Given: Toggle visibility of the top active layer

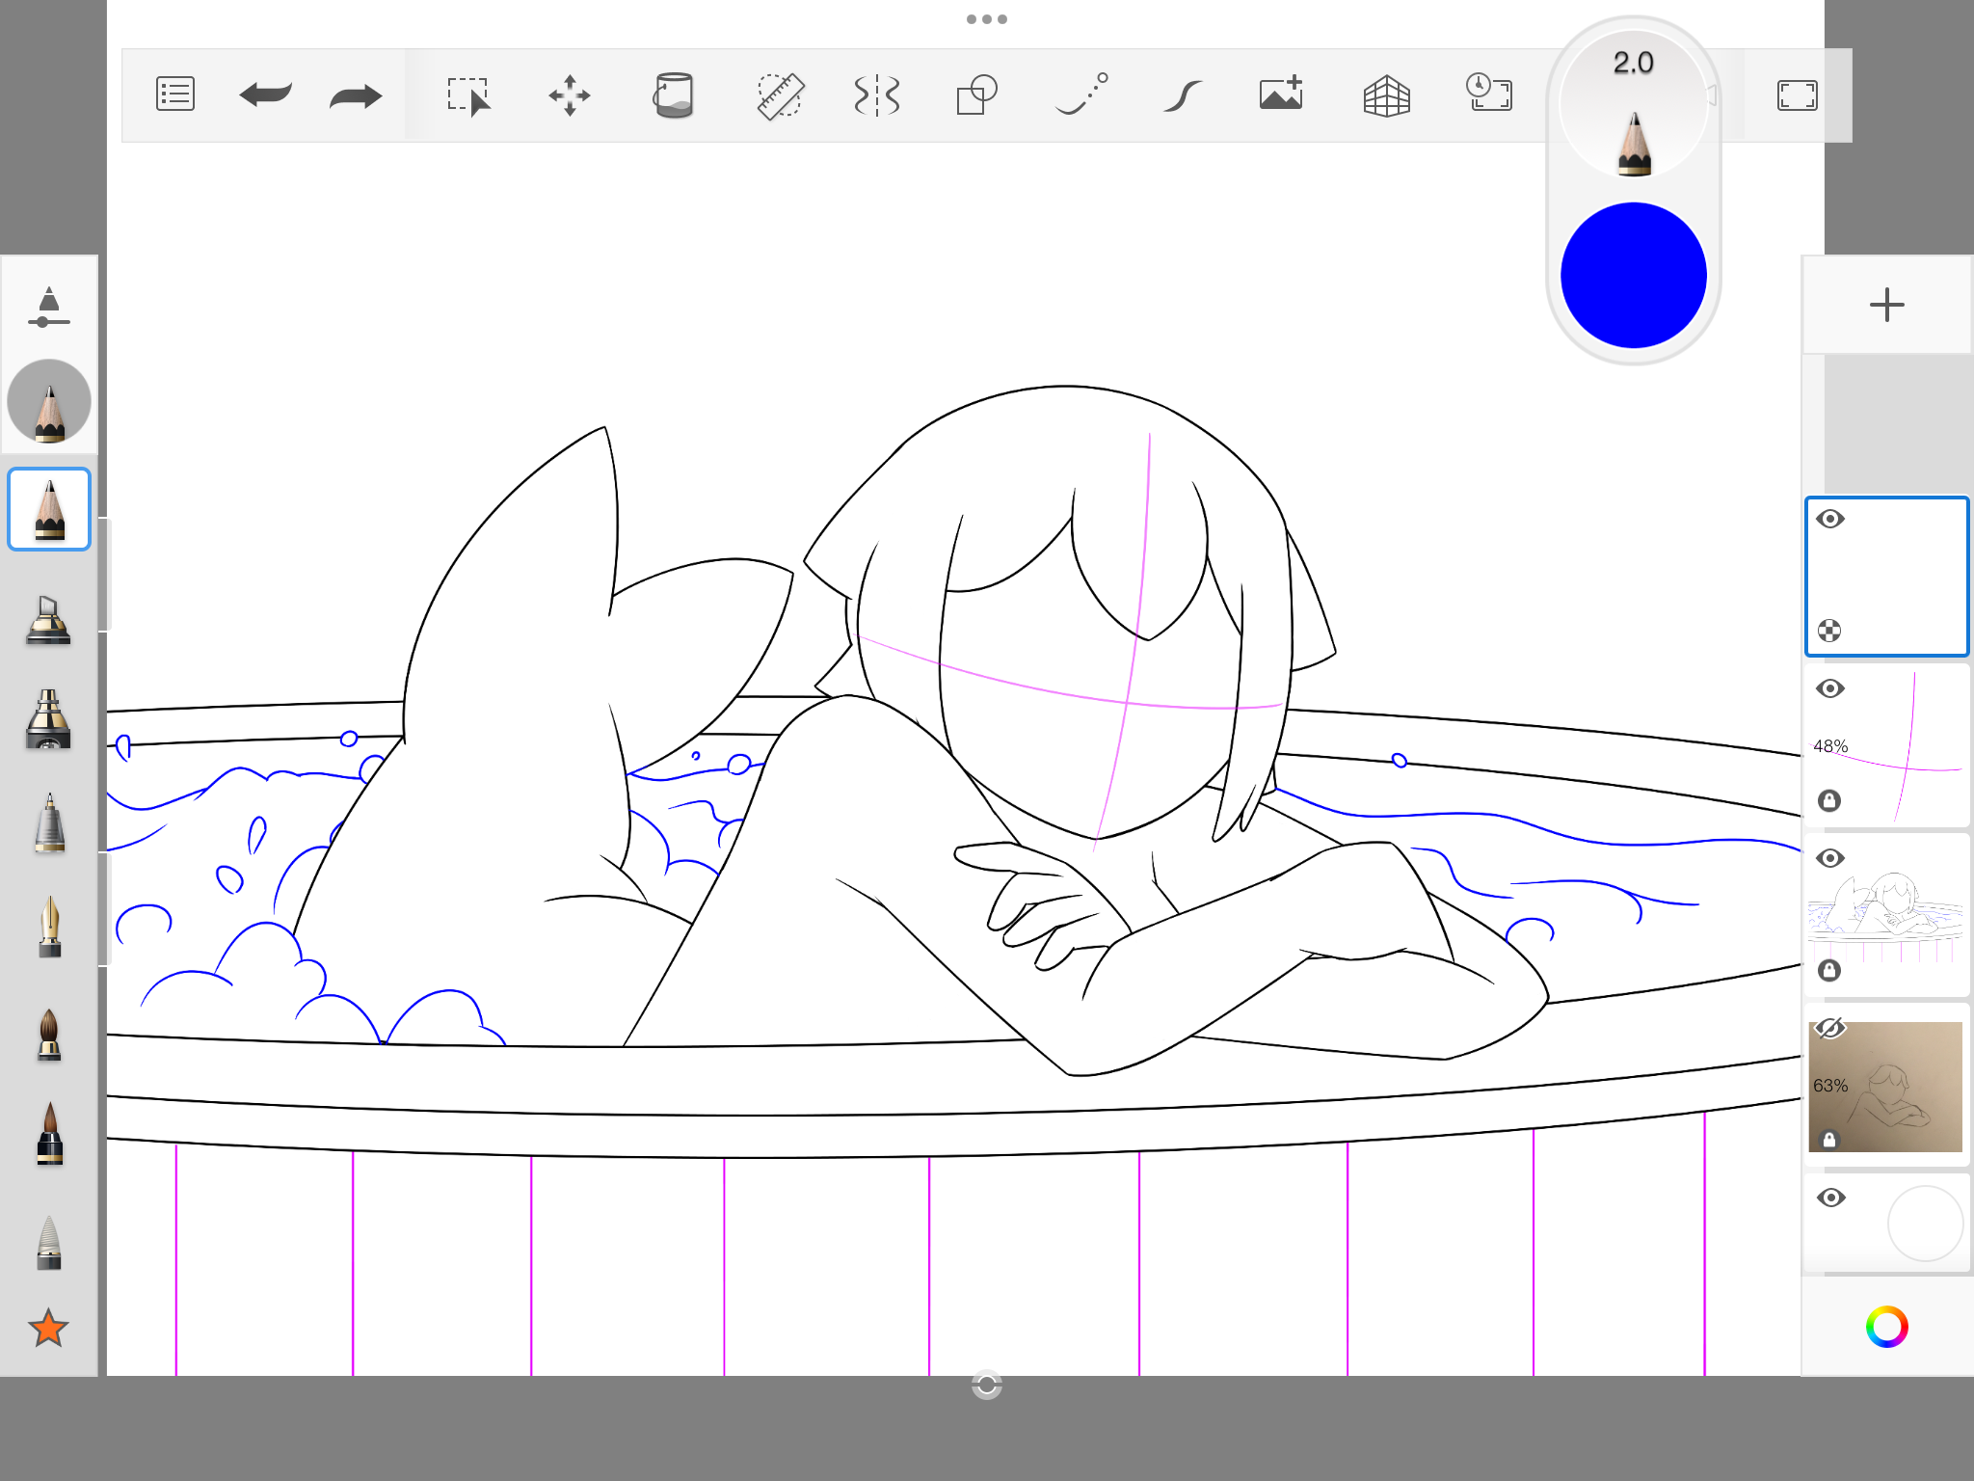Looking at the screenshot, I should (x=1829, y=519).
